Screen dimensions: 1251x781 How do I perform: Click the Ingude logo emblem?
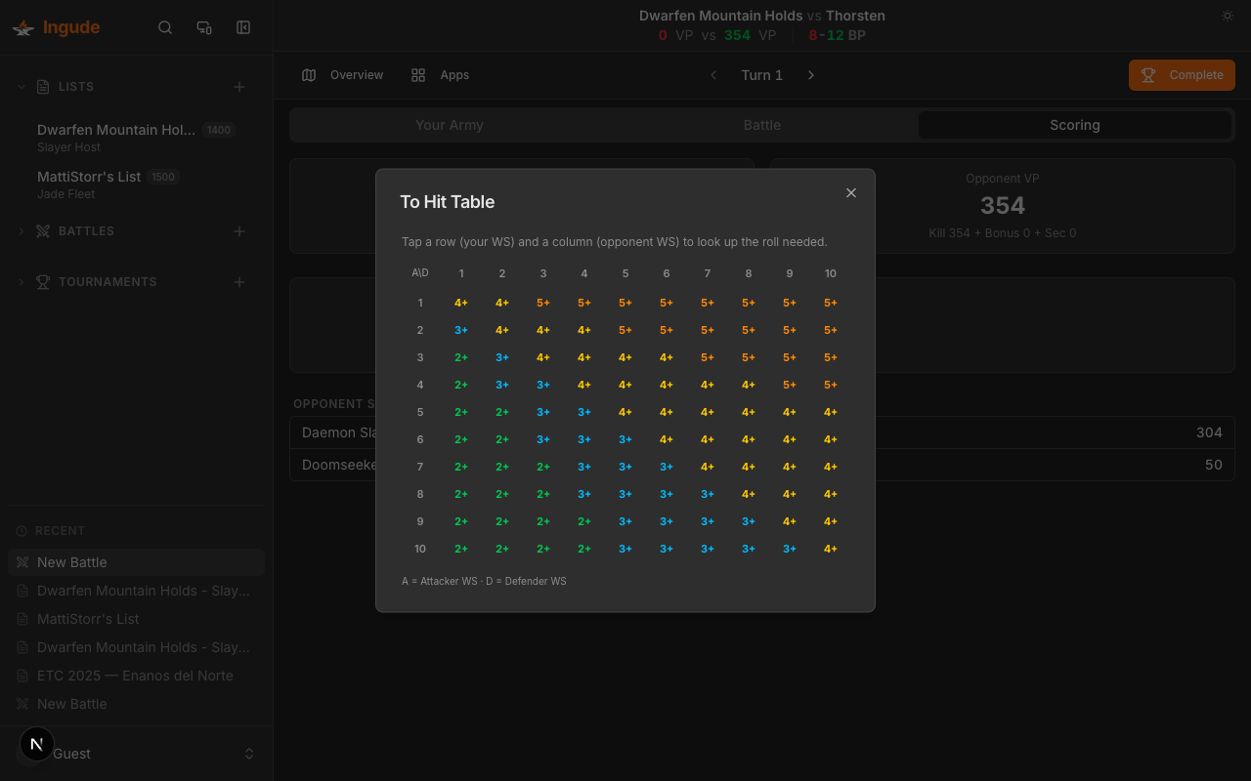(x=23, y=27)
